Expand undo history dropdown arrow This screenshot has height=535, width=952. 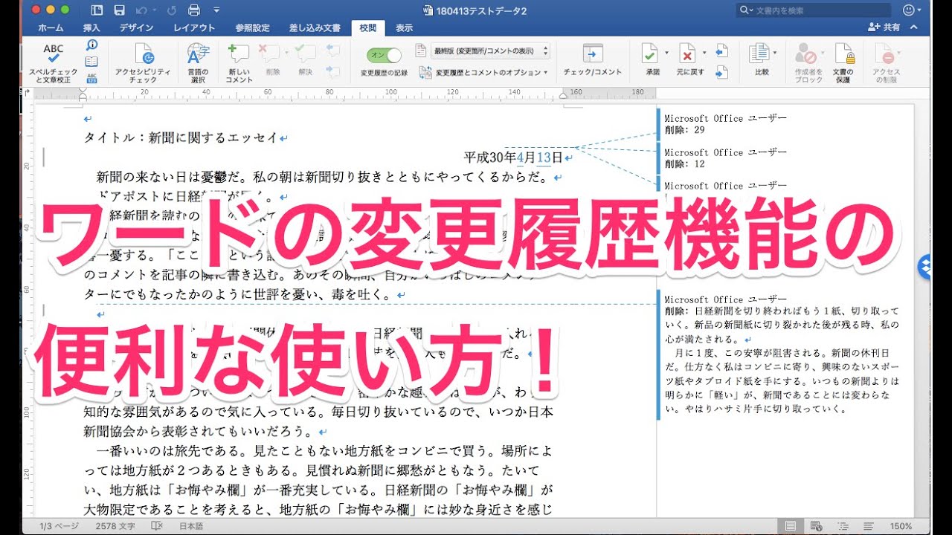coord(155,10)
